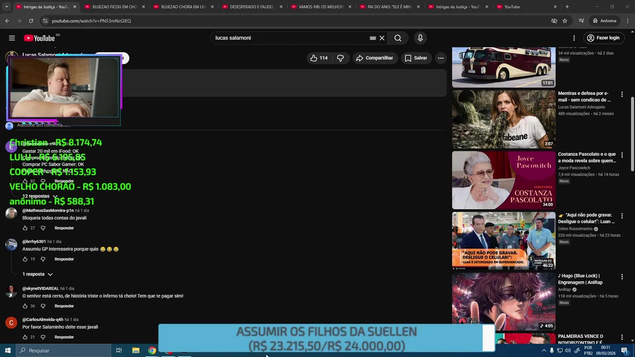This screenshot has width=635, height=357.
Task: Like the video with 114 likes
Action: [318, 58]
